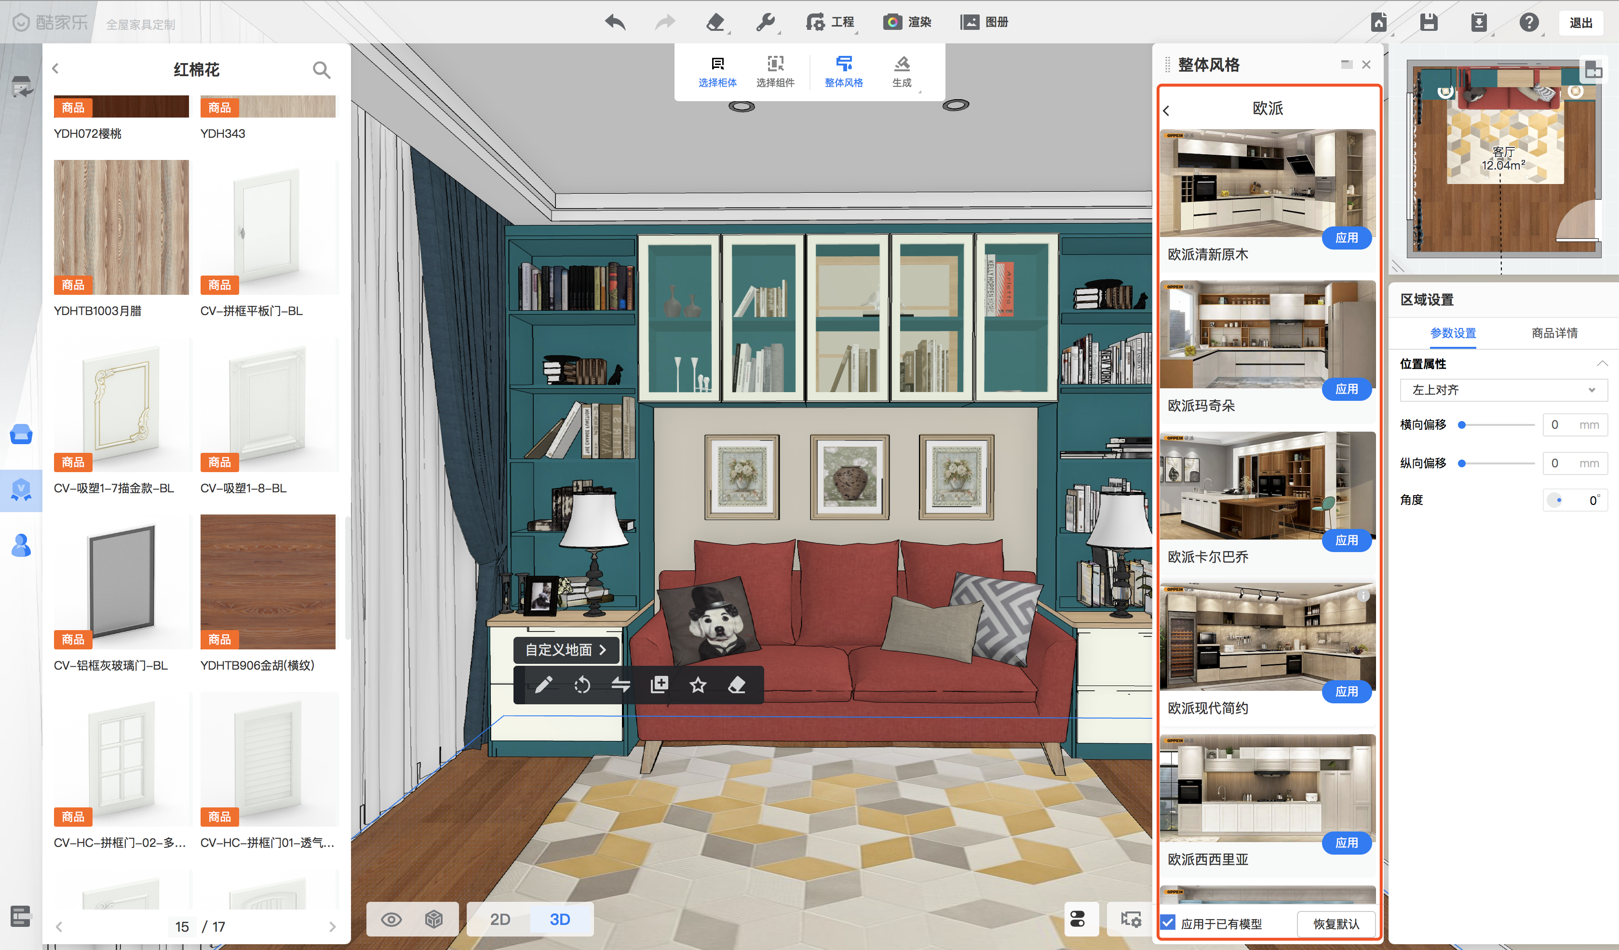Click the toggle switches icon at bottom right
The width and height of the screenshot is (1619, 950).
point(1078,919)
